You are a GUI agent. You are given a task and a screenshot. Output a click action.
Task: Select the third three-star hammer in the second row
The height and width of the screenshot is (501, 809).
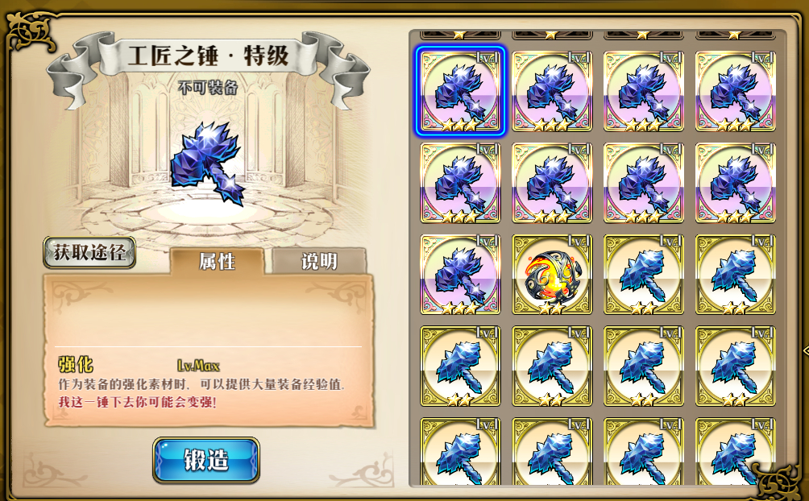point(643,183)
